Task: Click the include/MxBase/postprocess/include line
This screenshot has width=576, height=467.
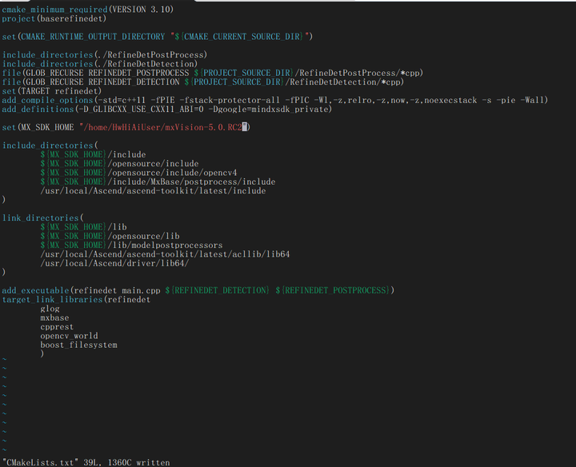Action: 158,182
